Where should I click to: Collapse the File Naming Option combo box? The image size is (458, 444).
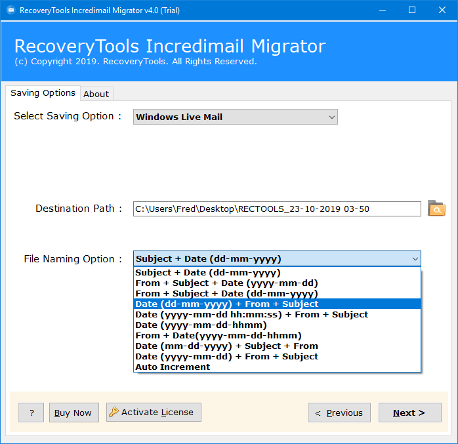277,258
